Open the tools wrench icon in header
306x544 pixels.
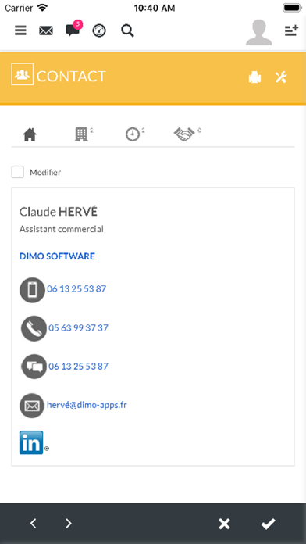click(281, 77)
